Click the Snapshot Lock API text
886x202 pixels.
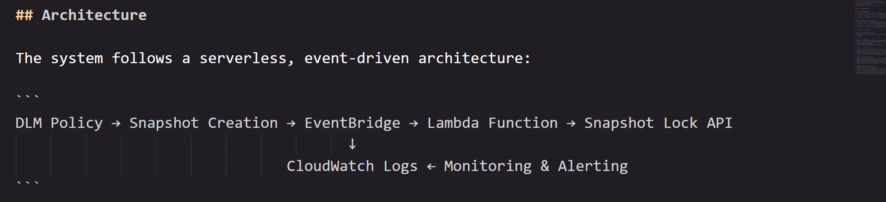(658, 123)
